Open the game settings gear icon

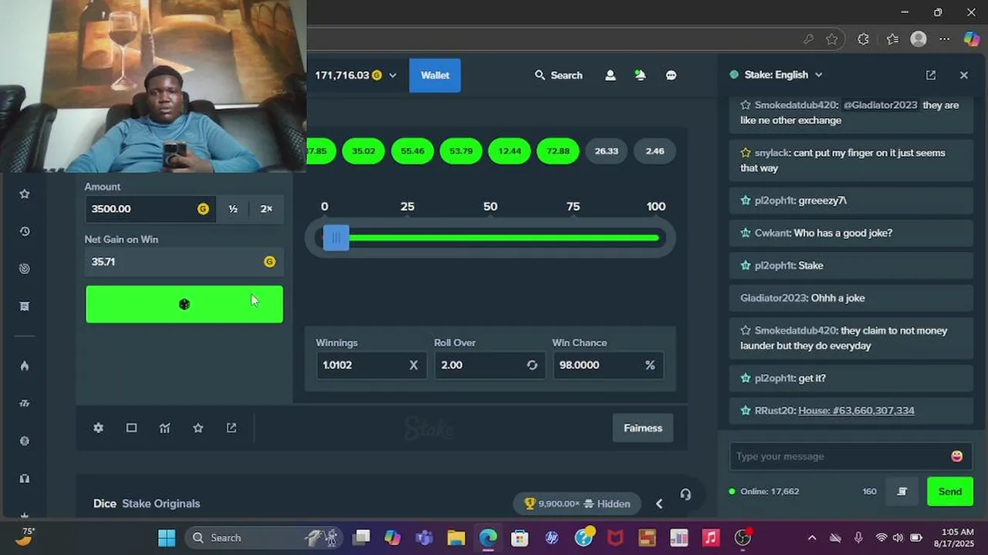[x=98, y=428]
